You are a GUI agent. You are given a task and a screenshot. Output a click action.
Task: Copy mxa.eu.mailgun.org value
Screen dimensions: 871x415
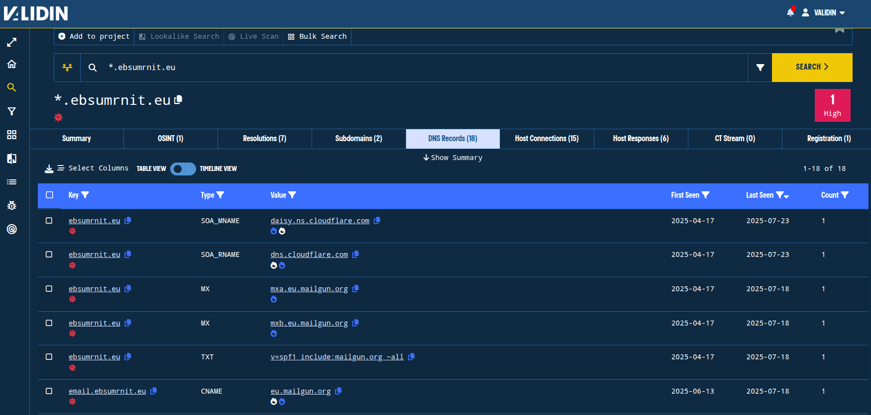click(x=355, y=288)
